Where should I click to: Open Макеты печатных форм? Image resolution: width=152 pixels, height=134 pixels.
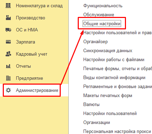(108, 96)
